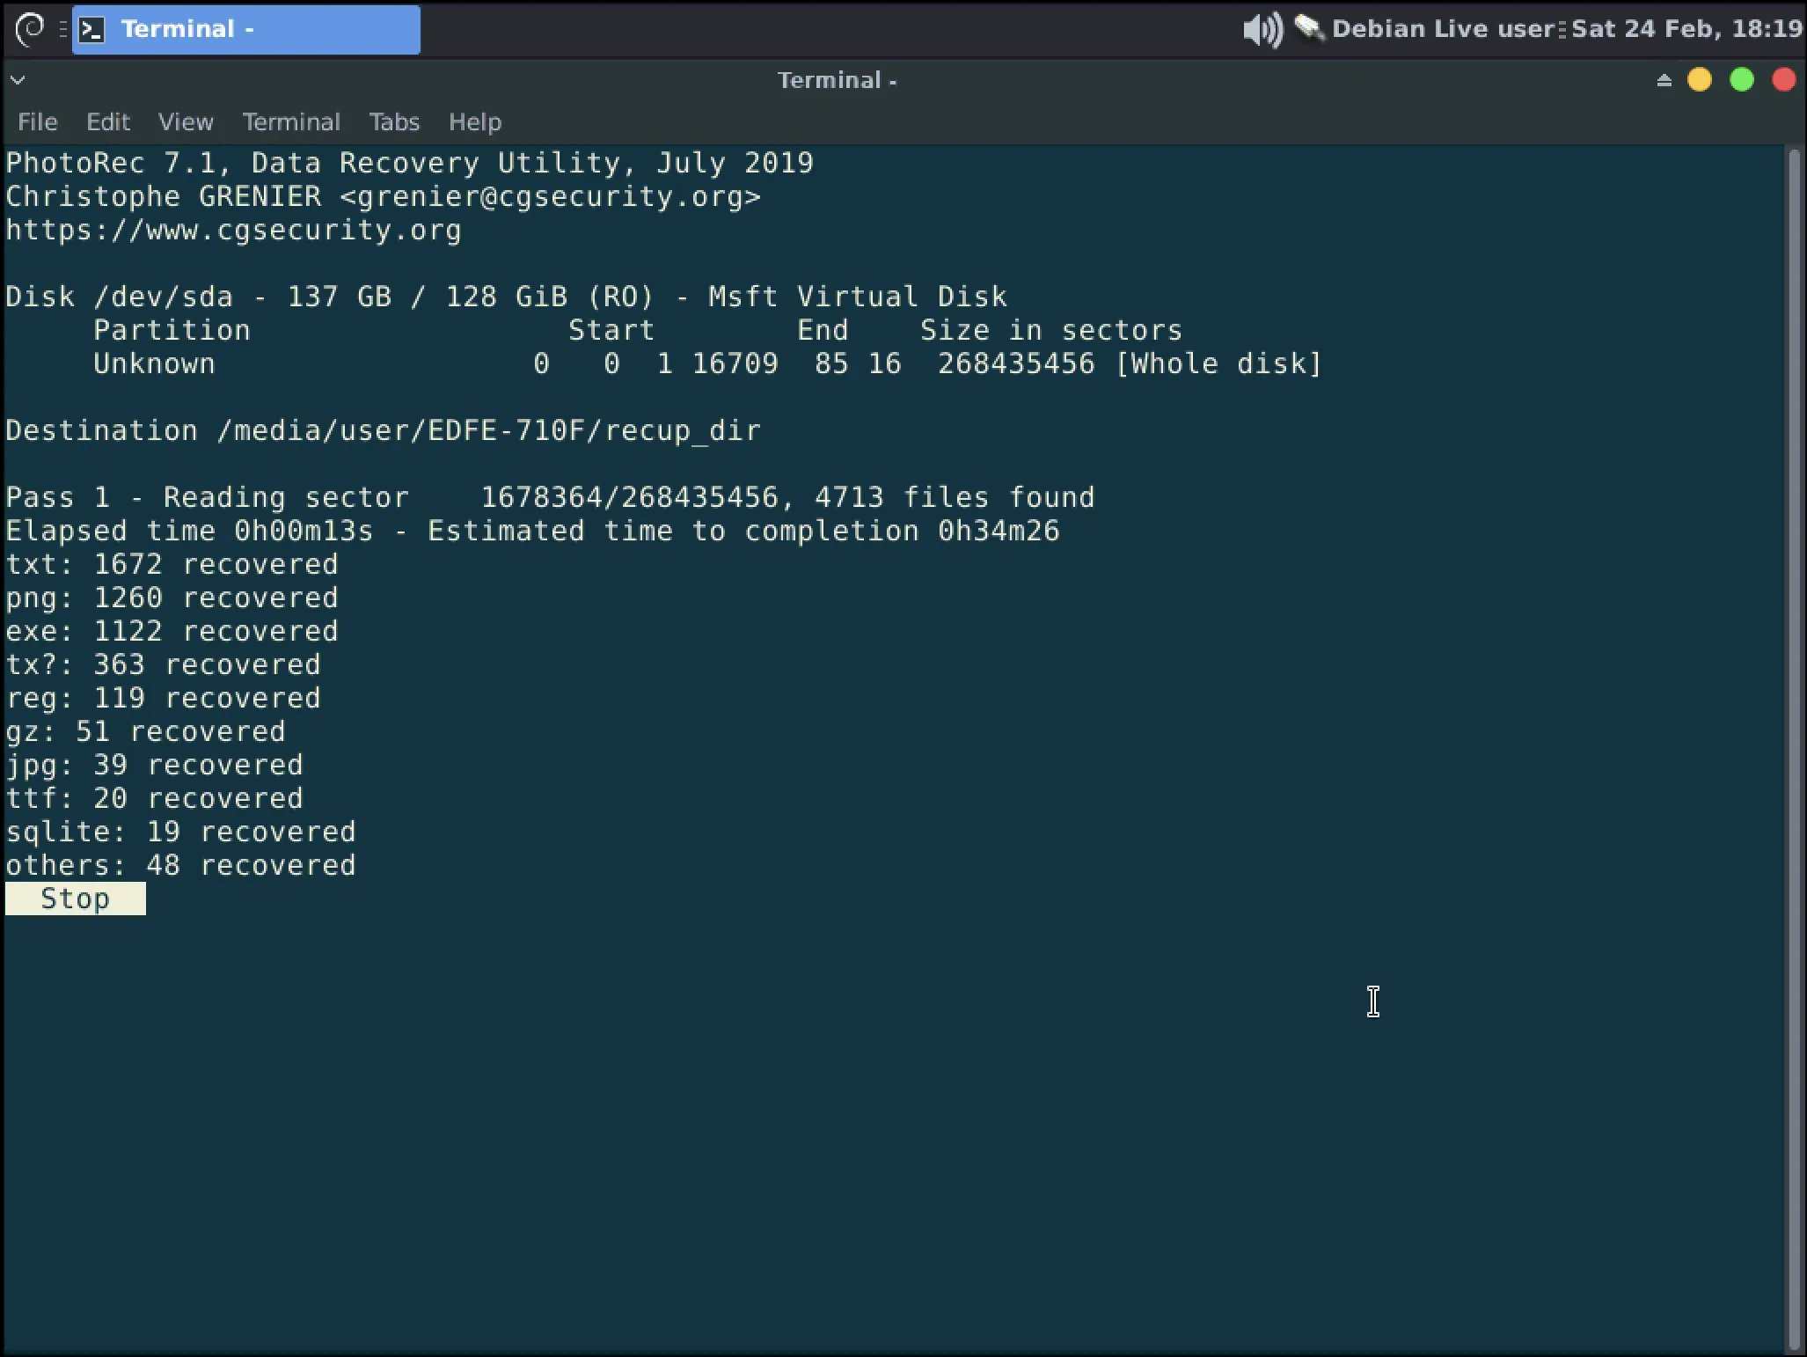1807x1357 pixels.
Task: Open the Debian Live user session menu
Action: click(x=1443, y=29)
